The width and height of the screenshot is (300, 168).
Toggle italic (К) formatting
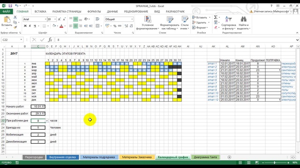pos(30,26)
